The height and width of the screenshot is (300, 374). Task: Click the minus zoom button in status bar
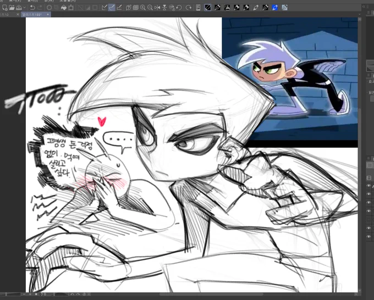[24, 295]
